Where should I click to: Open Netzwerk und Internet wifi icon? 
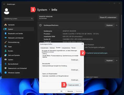(x=5, y=38)
